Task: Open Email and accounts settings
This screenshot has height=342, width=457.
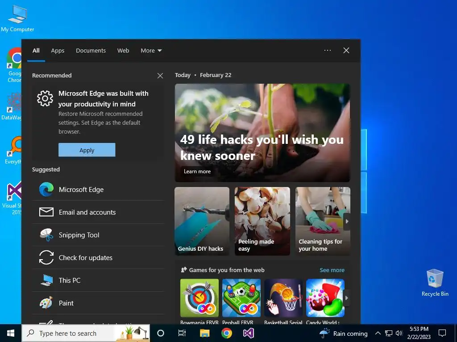Action: [x=98, y=212]
